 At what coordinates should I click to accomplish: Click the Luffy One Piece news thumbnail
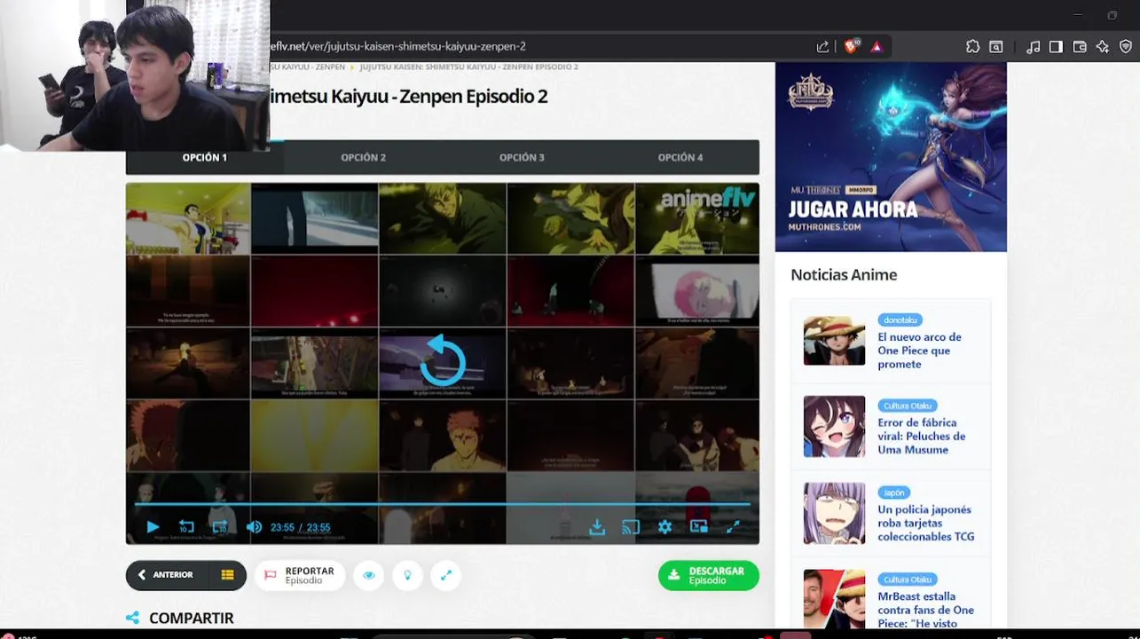click(834, 341)
